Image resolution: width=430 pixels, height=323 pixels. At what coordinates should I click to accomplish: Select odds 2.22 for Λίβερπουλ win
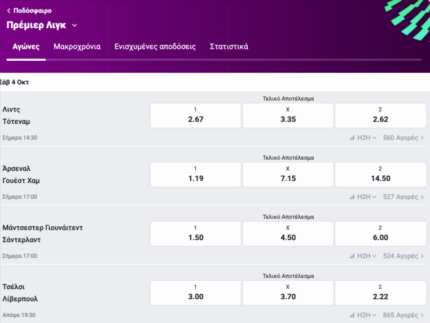pyautogui.click(x=380, y=293)
